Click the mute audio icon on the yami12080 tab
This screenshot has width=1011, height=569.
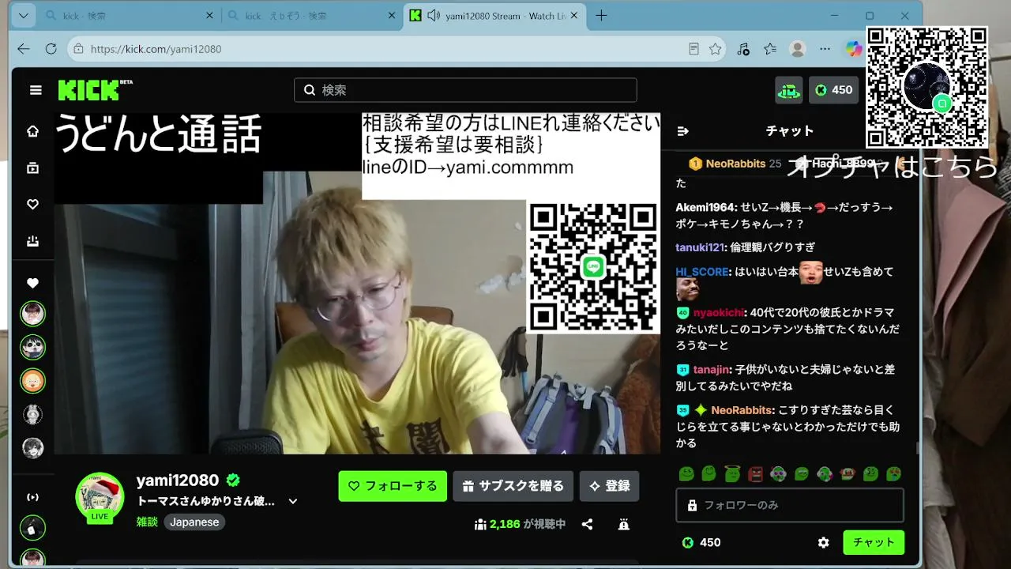(433, 16)
